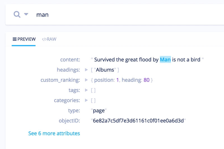Click the highlighted "Man" match in content
Viewport: 224px width, 149px height.
point(165,60)
